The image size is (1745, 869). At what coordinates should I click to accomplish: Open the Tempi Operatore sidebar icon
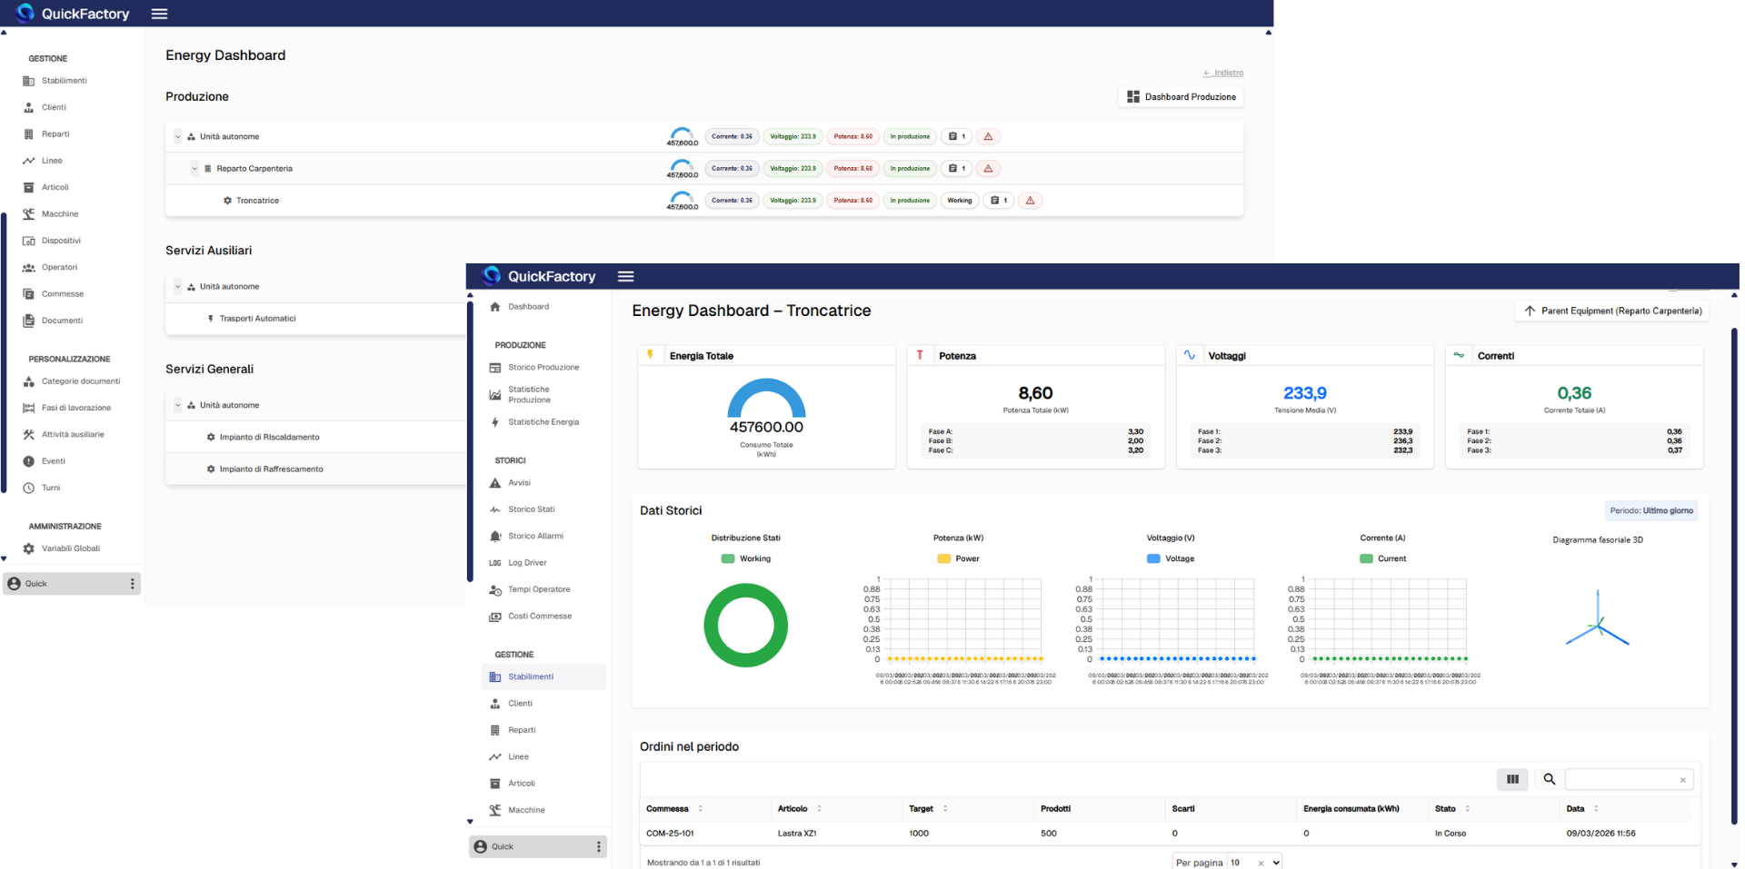click(495, 590)
